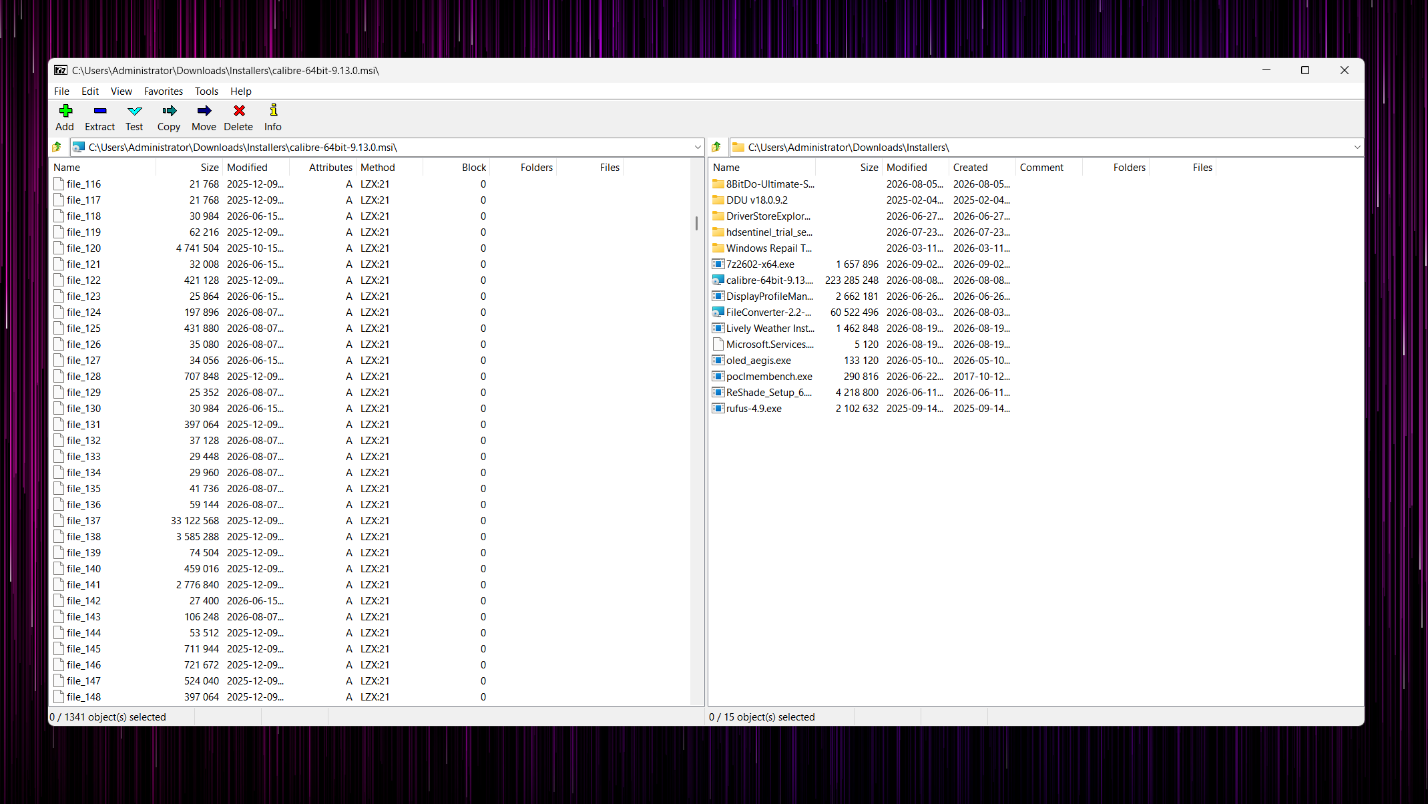Open the Tools menu

(206, 91)
